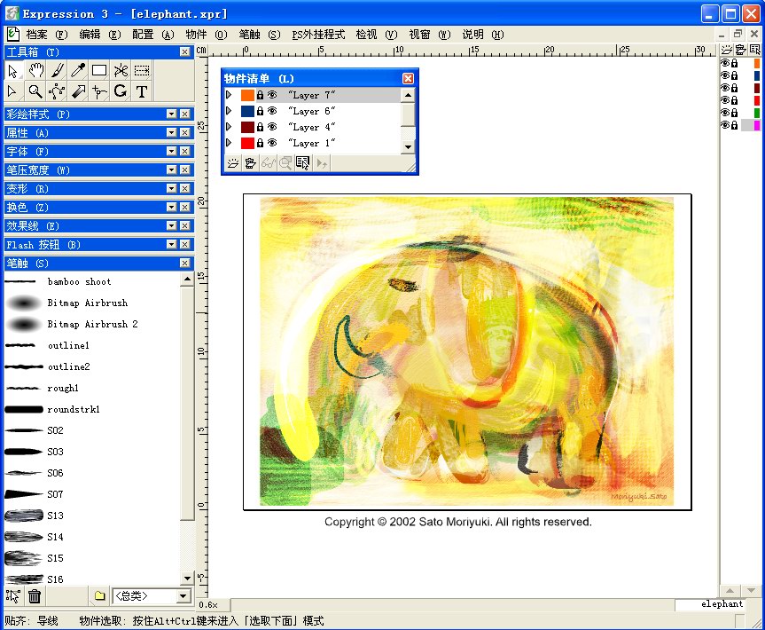This screenshot has height=630, width=765.
Task: Close the 工具箱 (T) toolbox panel
Action: click(184, 51)
